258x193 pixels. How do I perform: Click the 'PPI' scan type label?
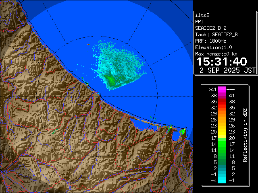point(200,21)
